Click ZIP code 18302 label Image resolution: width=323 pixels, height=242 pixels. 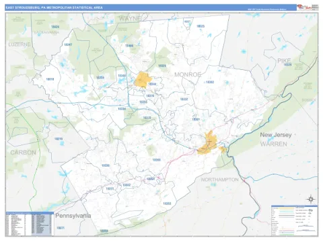210,82
